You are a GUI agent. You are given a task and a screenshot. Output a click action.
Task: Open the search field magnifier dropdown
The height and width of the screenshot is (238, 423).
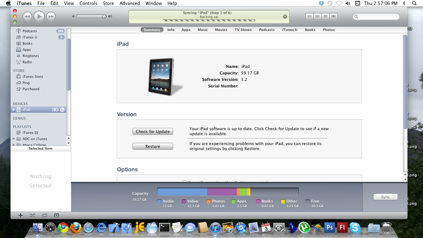356,17
